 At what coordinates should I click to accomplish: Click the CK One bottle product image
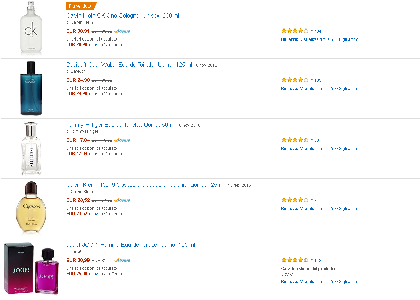[31, 28]
